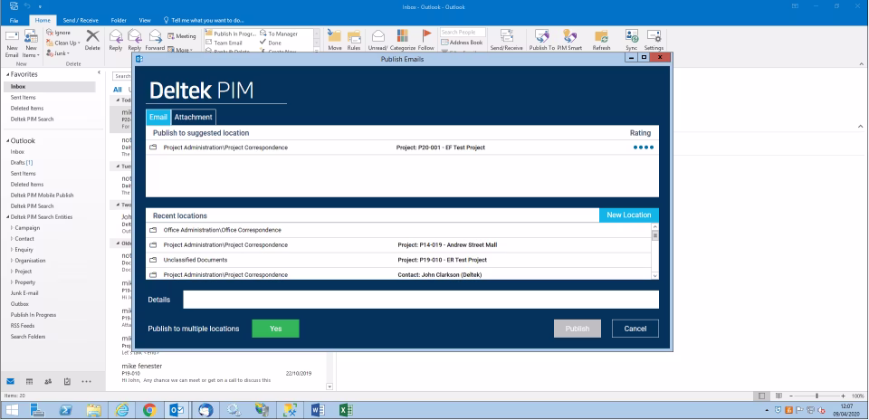869x420 pixels.
Task: Click the Publish button
Action: pyautogui.click(x=578, y=329)
